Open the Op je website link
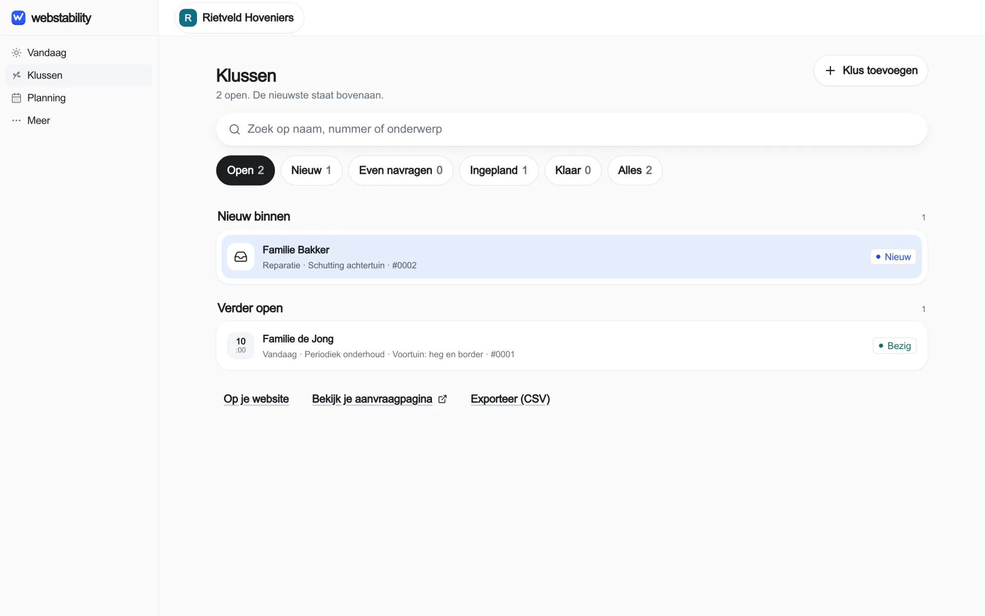Viewport: 985px width, 616px height. click(256, 399)
